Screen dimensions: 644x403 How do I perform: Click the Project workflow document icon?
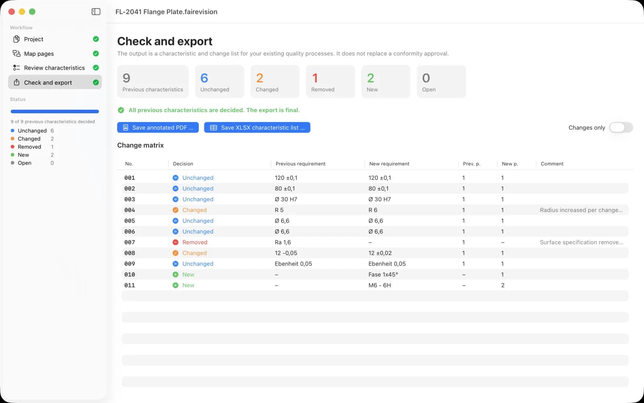coord(17,39)
